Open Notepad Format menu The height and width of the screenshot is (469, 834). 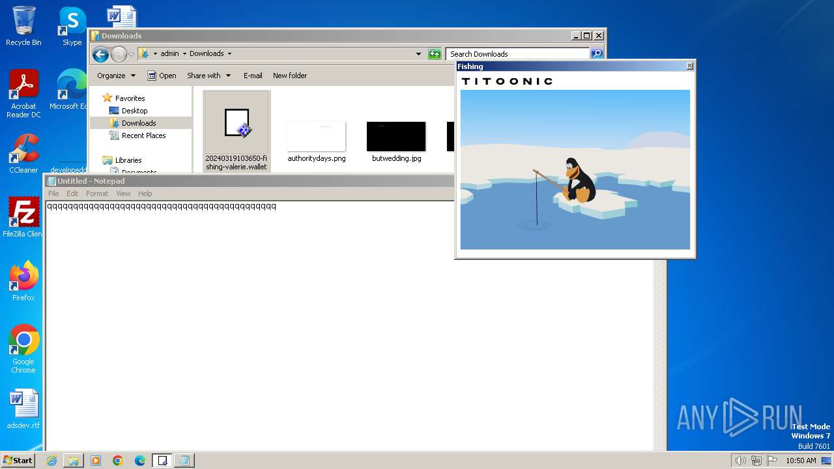tap(97, 193)
